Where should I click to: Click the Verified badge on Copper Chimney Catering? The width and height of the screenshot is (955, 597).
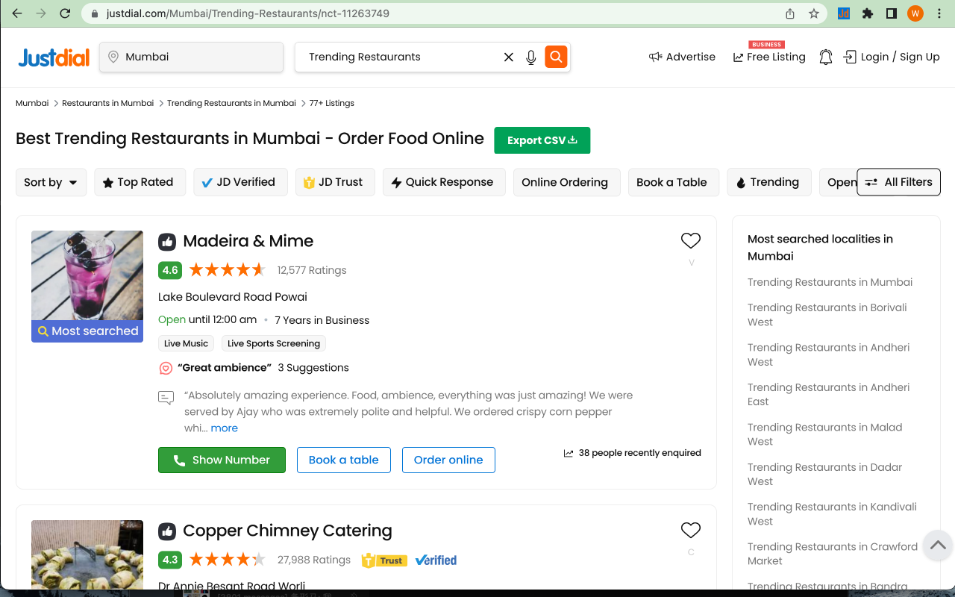tap(436, 560)
